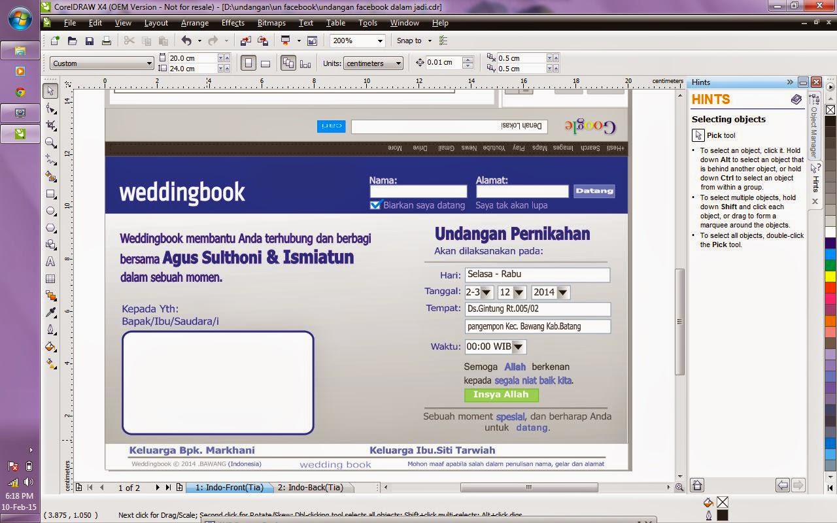Click the horizontal scrollbar thumb
This screenshot has width=837, height=523.
(x=529, y=487)
